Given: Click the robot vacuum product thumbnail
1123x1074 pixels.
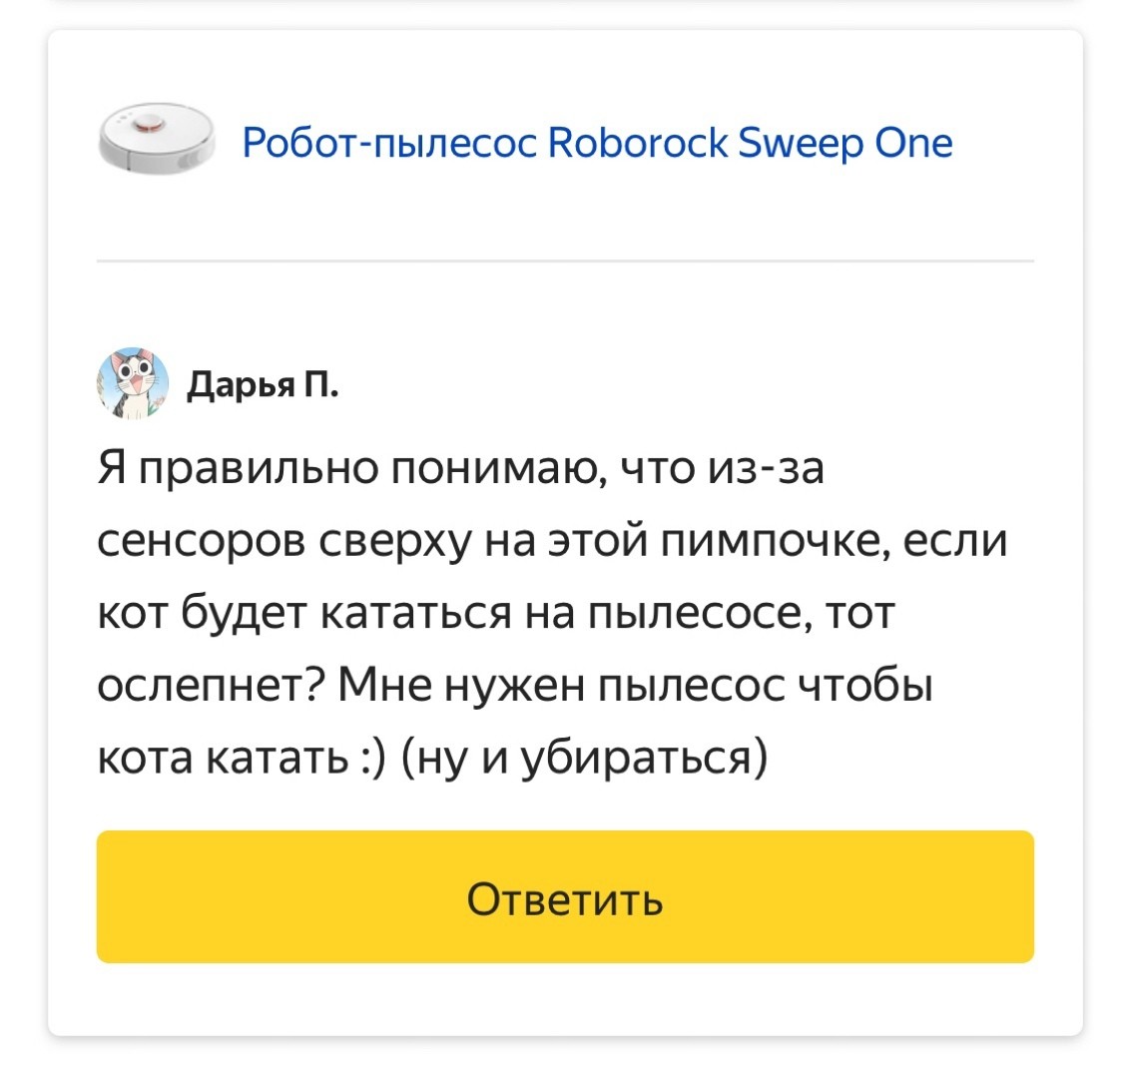Looking at the screenshot, I should click(158, 142).
